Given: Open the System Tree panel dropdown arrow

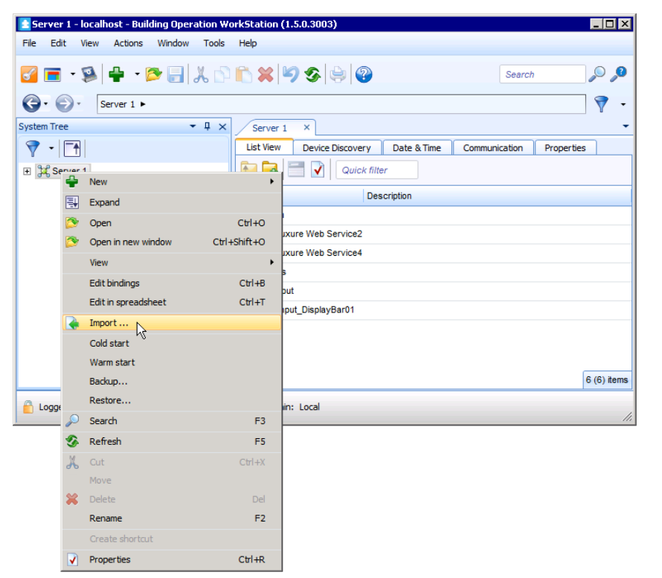Looking at the screenshot, I should 193,127.
